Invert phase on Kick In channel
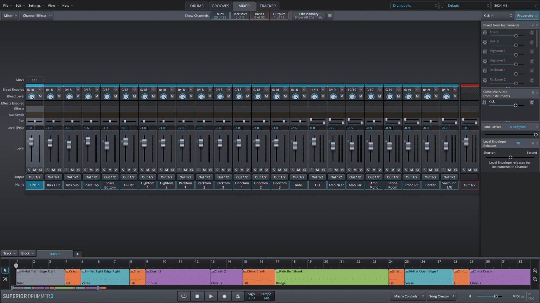The width and height of the screenshot is (540, 303). click(x=40, y=170)
